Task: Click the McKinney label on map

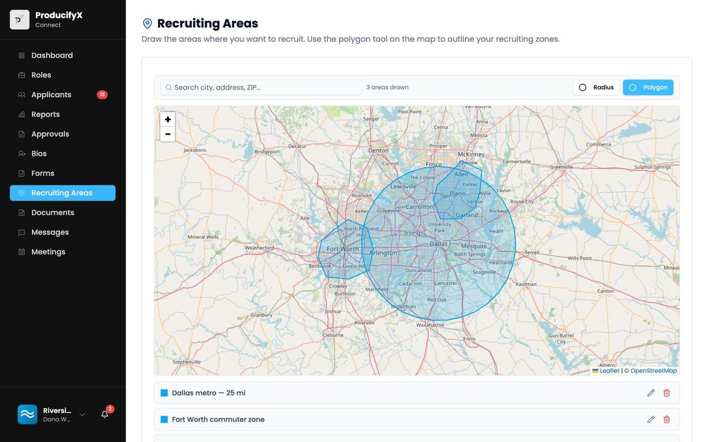Action: pos(471,154)
